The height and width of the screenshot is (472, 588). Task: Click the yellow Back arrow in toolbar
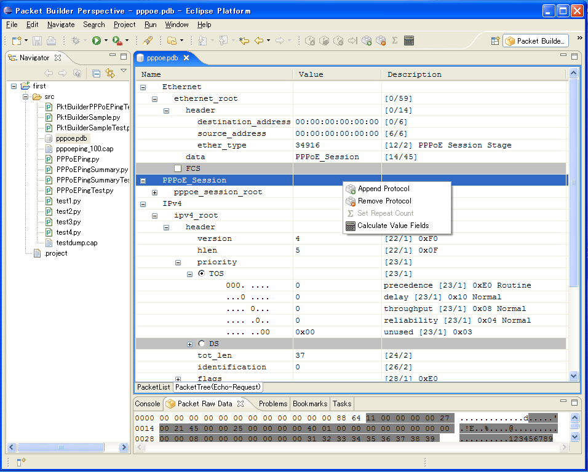pyautogui.click(x=259, y=41)
